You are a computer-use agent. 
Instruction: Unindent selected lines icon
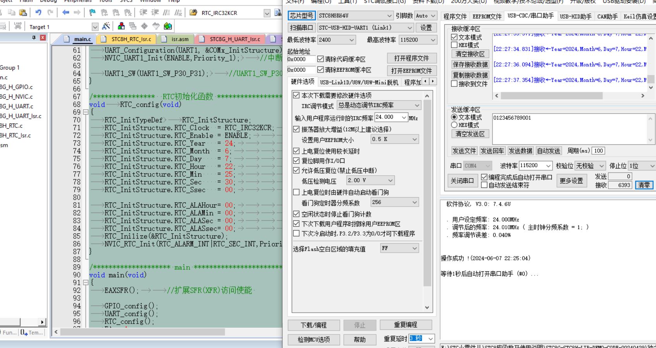point(155,13)
